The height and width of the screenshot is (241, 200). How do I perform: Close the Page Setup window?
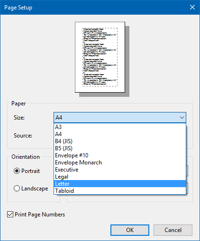192,7
